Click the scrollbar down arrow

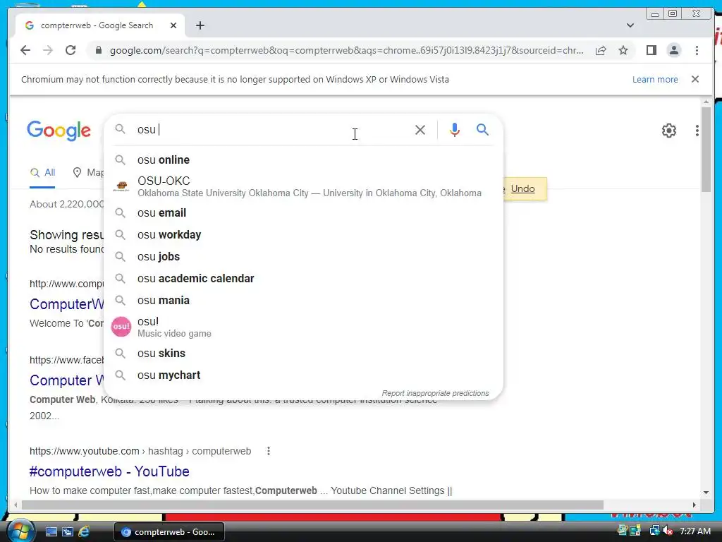pos(706,492)
